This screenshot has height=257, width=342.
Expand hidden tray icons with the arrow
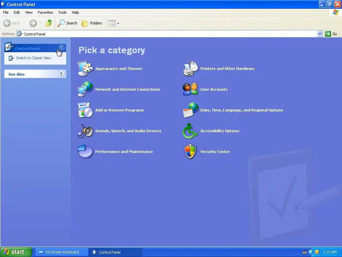click(311, 252)
